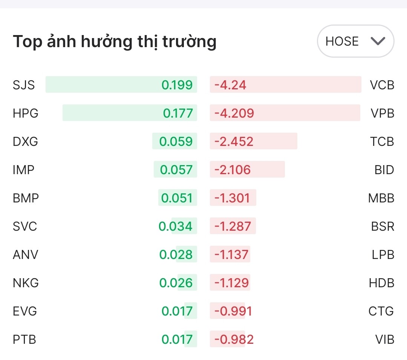Tap the CTG -0.991 red bar
This screenshot has width=407, height=360.
[228, 311]
